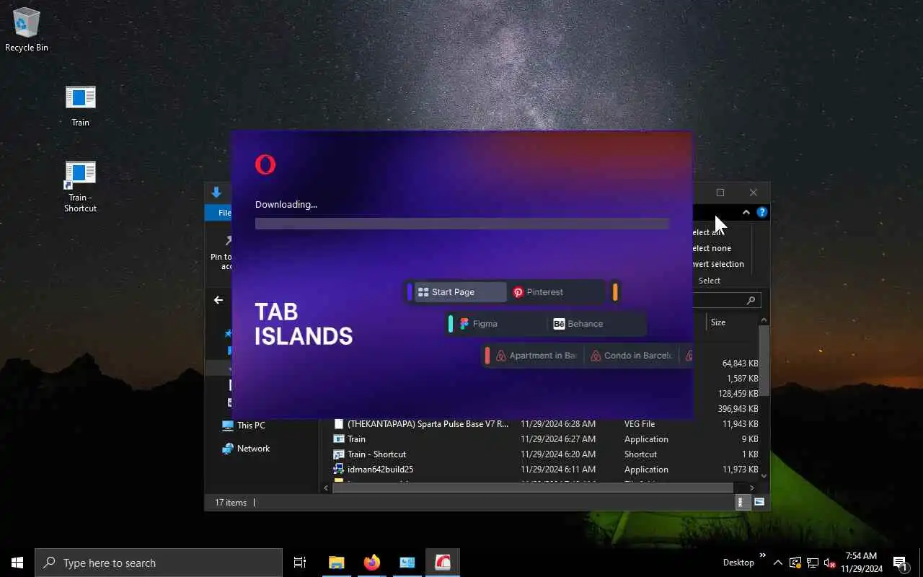
Task: Click the muted volume tray icon
Action: pos(829,563)
